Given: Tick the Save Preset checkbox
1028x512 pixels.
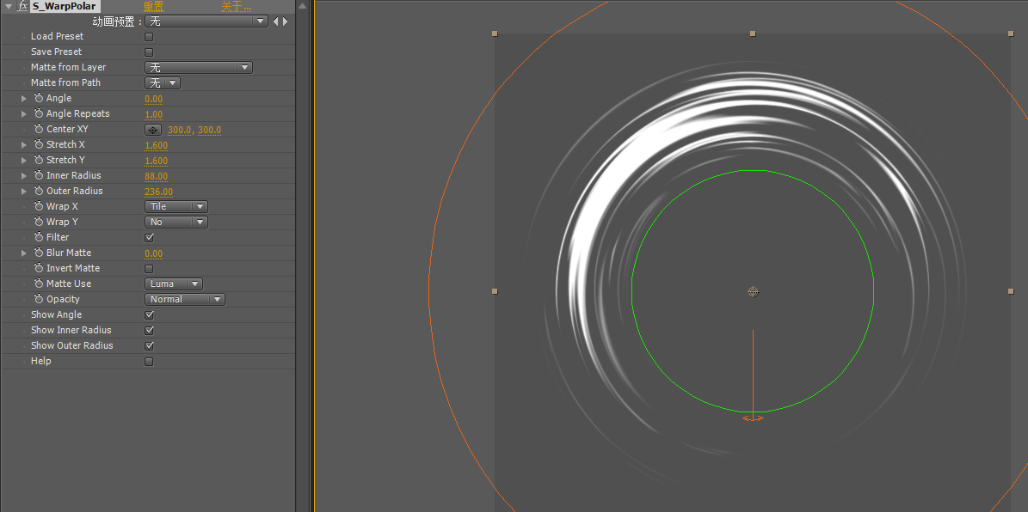Looking at the screenshot, I should tap(149, 52).
